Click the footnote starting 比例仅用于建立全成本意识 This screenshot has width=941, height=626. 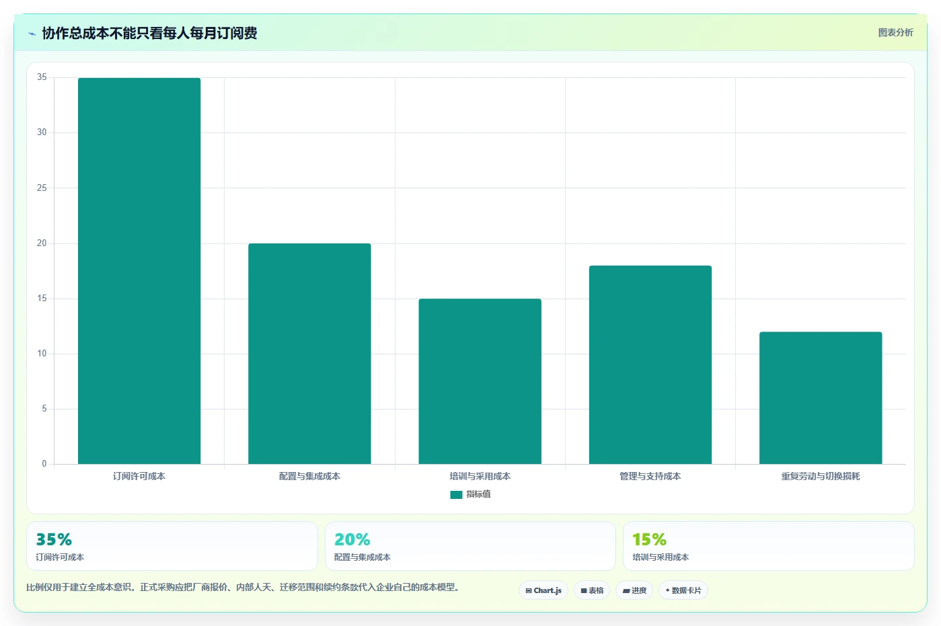click(x=244, y=587)
